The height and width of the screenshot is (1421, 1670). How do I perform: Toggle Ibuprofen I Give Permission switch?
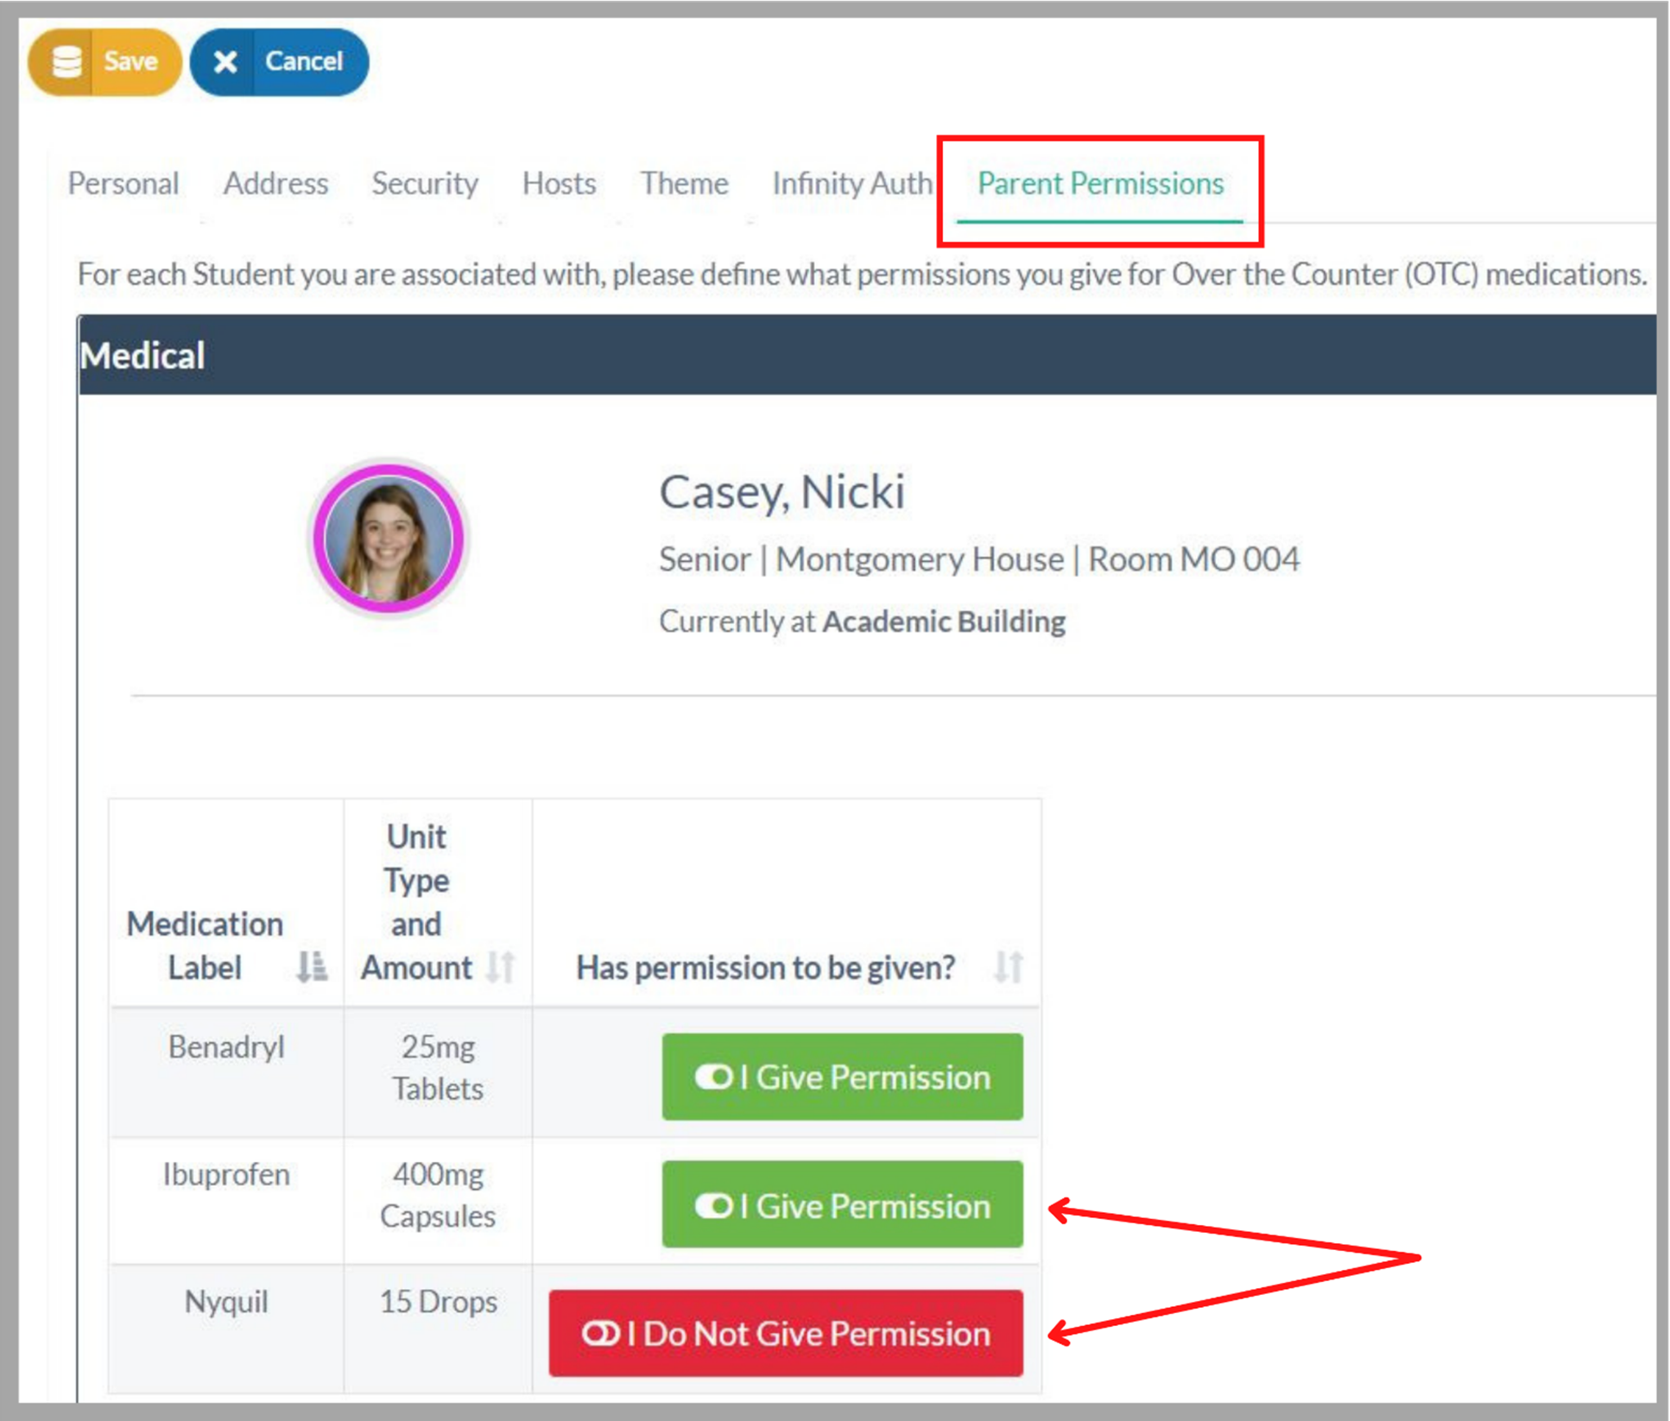coord(842,1205)
